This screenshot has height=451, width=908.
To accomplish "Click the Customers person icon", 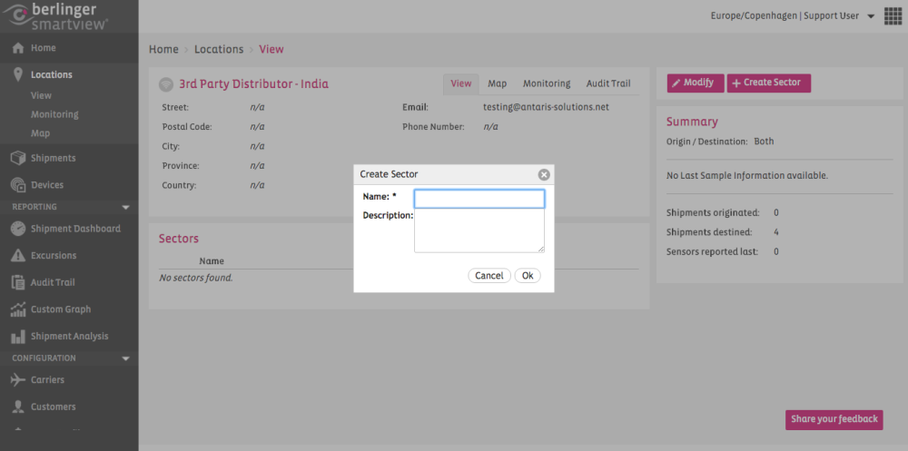I will point(18,407).
